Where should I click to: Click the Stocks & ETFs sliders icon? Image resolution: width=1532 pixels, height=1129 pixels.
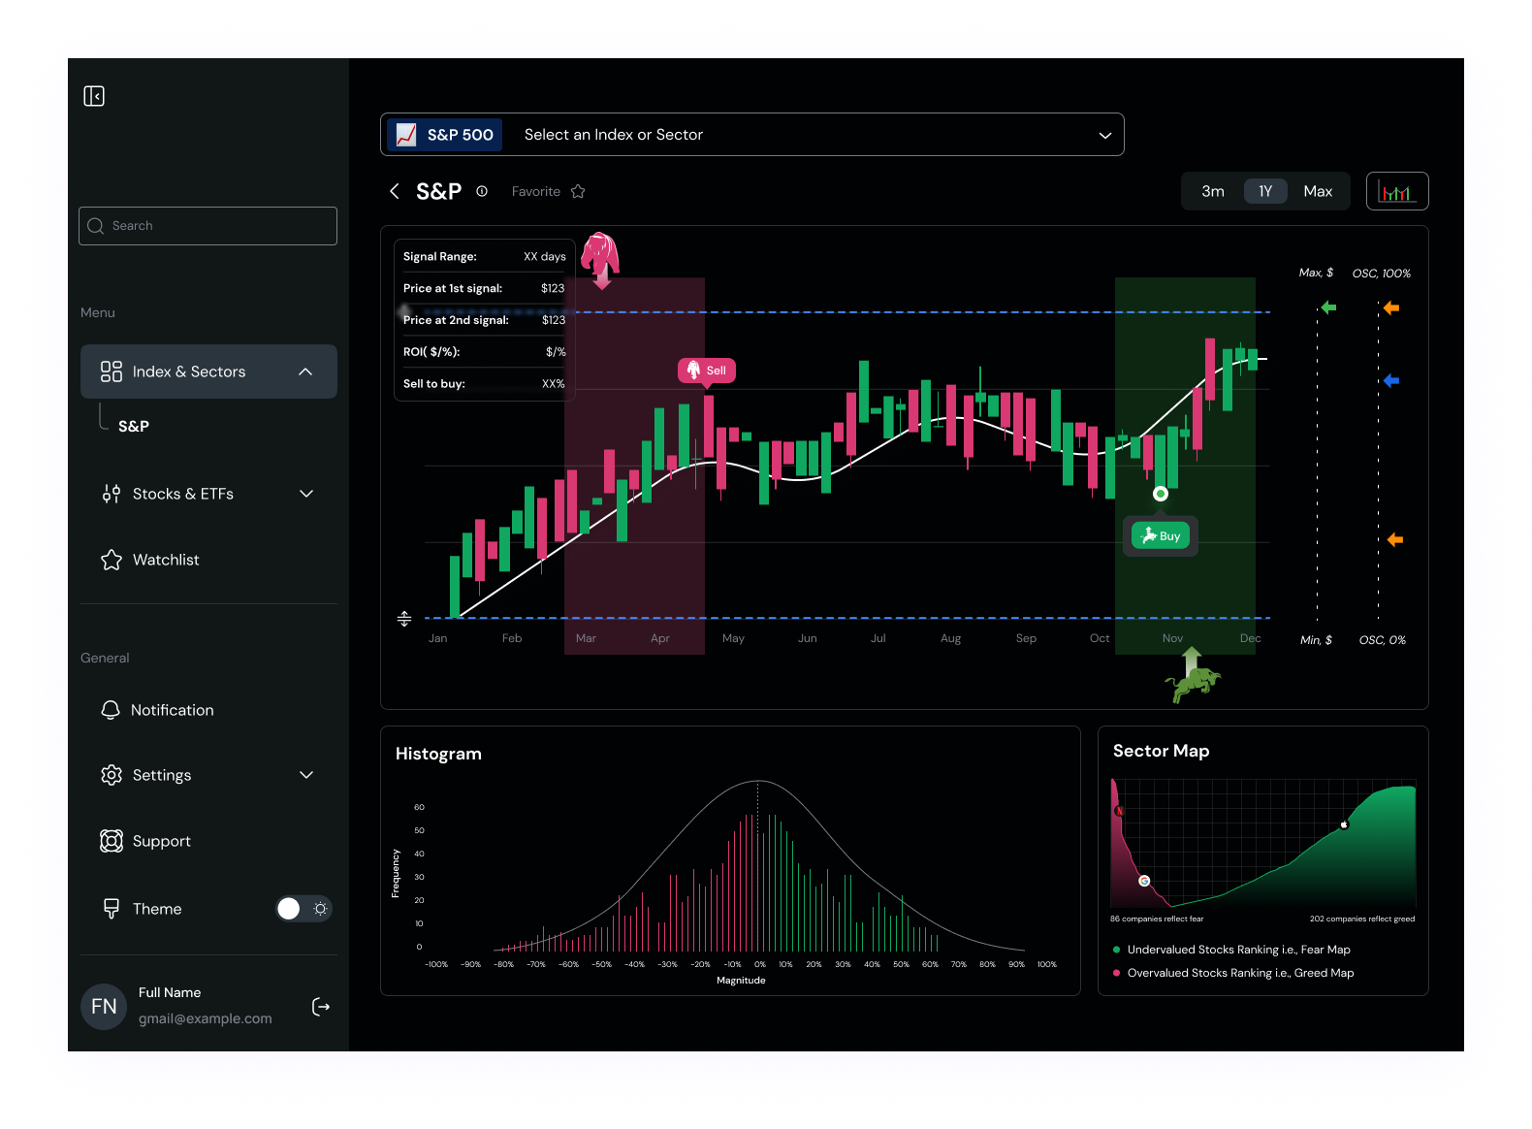coord(112,494)
